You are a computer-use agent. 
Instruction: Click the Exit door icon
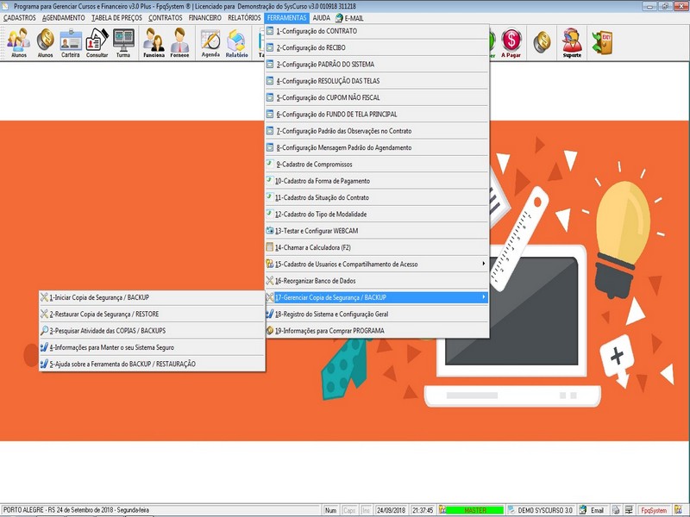[602, 42]
